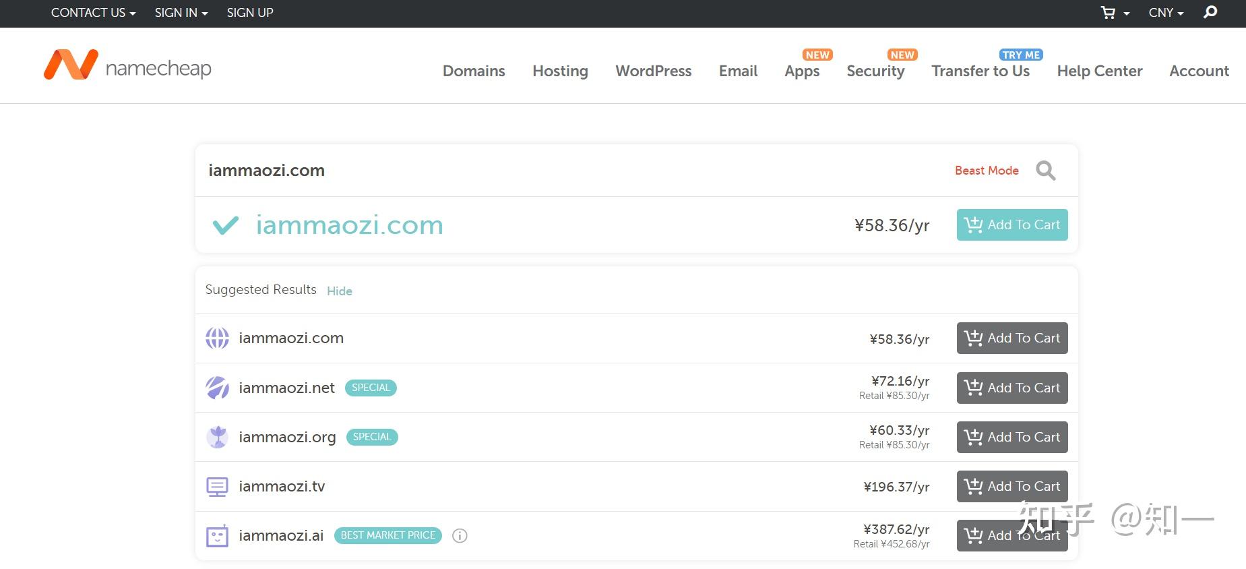Click the SPECIAL badge on iammaozi.org

click(x=372, y=437)
